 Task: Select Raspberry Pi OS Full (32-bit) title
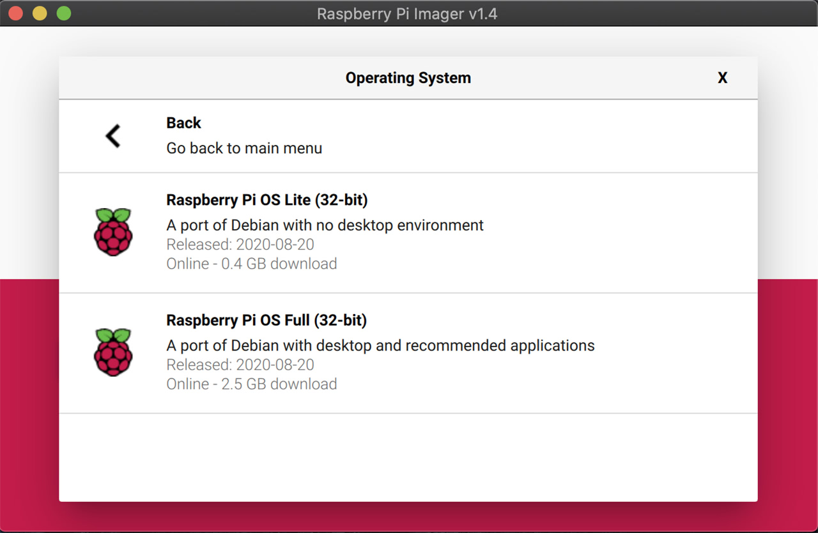(266, 320)
